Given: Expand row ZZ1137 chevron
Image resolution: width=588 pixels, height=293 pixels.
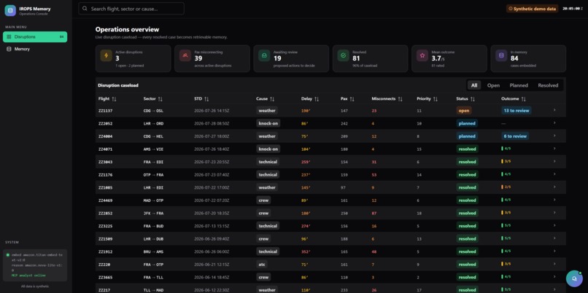Looking at the screenshot, I should (554, 110).
